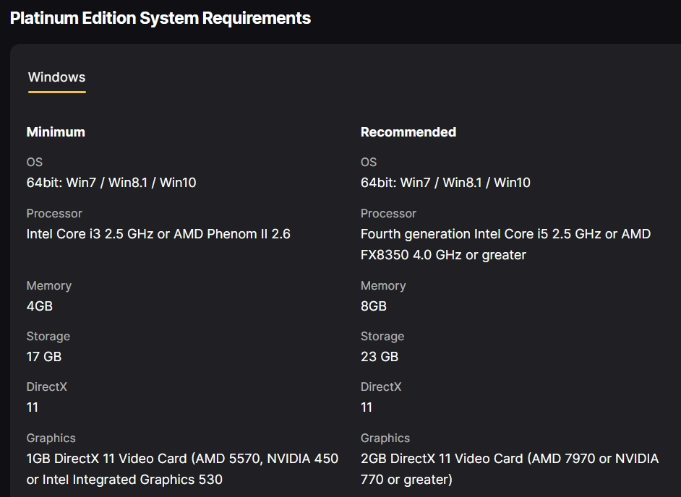Click the recommended Memory label

(x=383, y=285)
